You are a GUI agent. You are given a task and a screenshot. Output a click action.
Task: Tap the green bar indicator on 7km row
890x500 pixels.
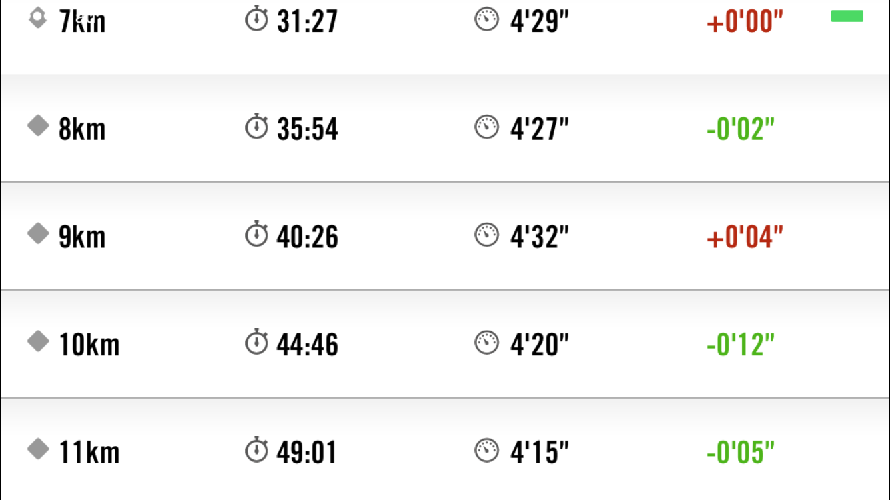[x=847, y=16]
